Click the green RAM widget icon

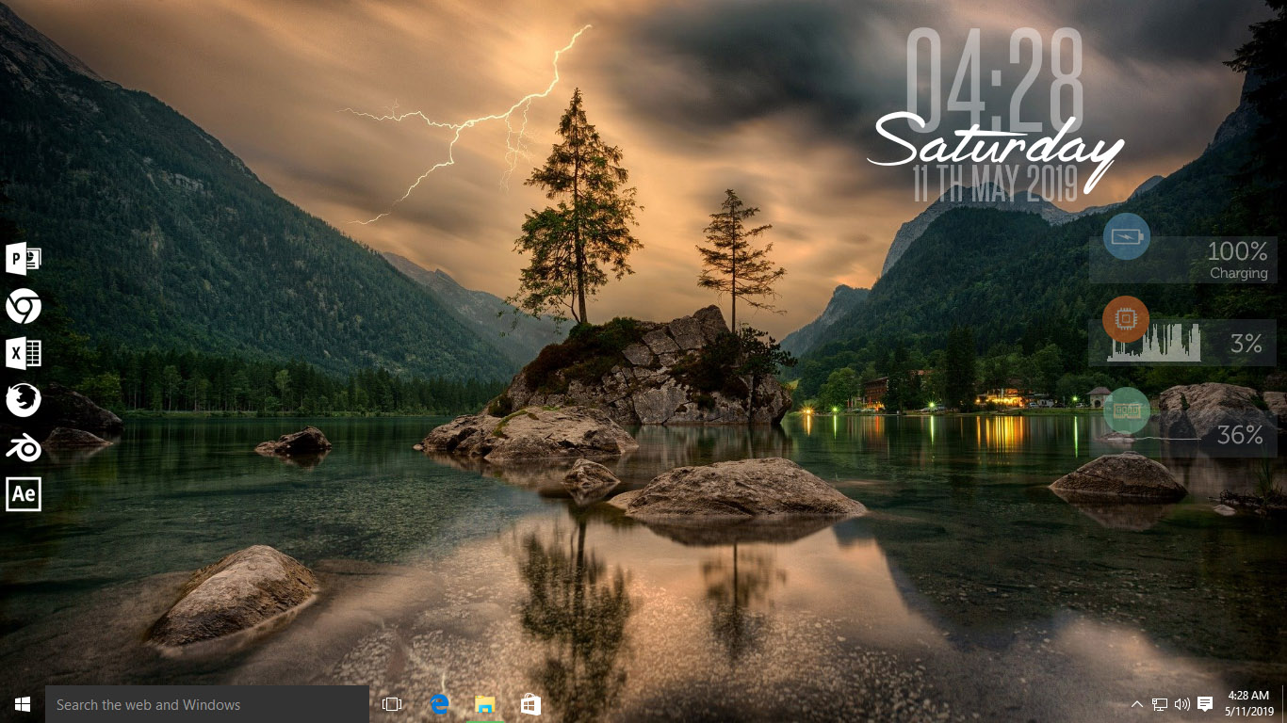(x=1125, y=410)
